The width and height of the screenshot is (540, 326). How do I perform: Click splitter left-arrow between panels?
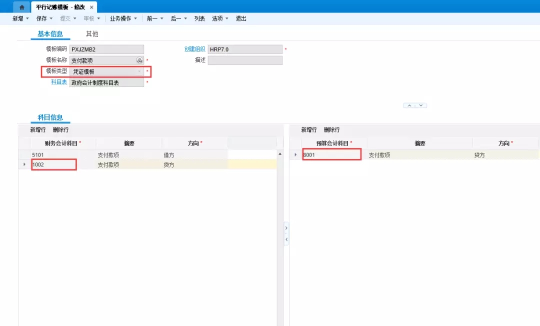286,239
